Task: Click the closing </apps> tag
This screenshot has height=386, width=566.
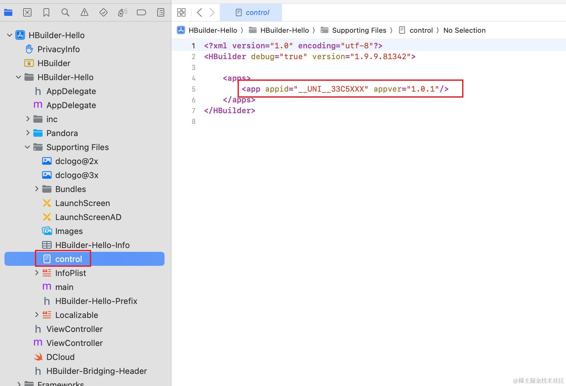Action: point(239,100)
